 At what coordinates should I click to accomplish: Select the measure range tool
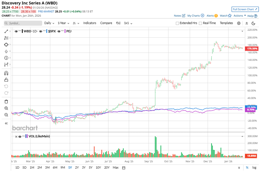[x=6, y=65]
